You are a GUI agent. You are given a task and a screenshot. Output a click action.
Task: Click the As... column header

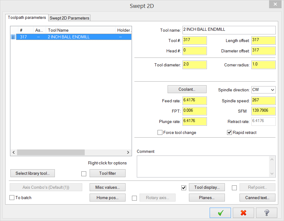40,30
